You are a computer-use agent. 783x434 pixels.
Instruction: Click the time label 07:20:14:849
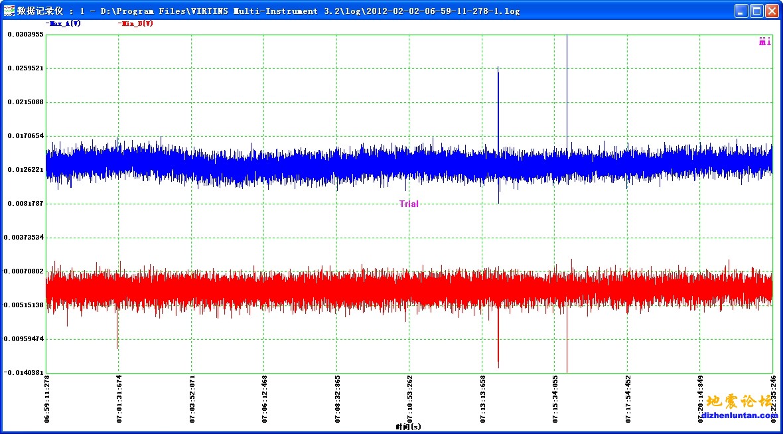[701, 399]
